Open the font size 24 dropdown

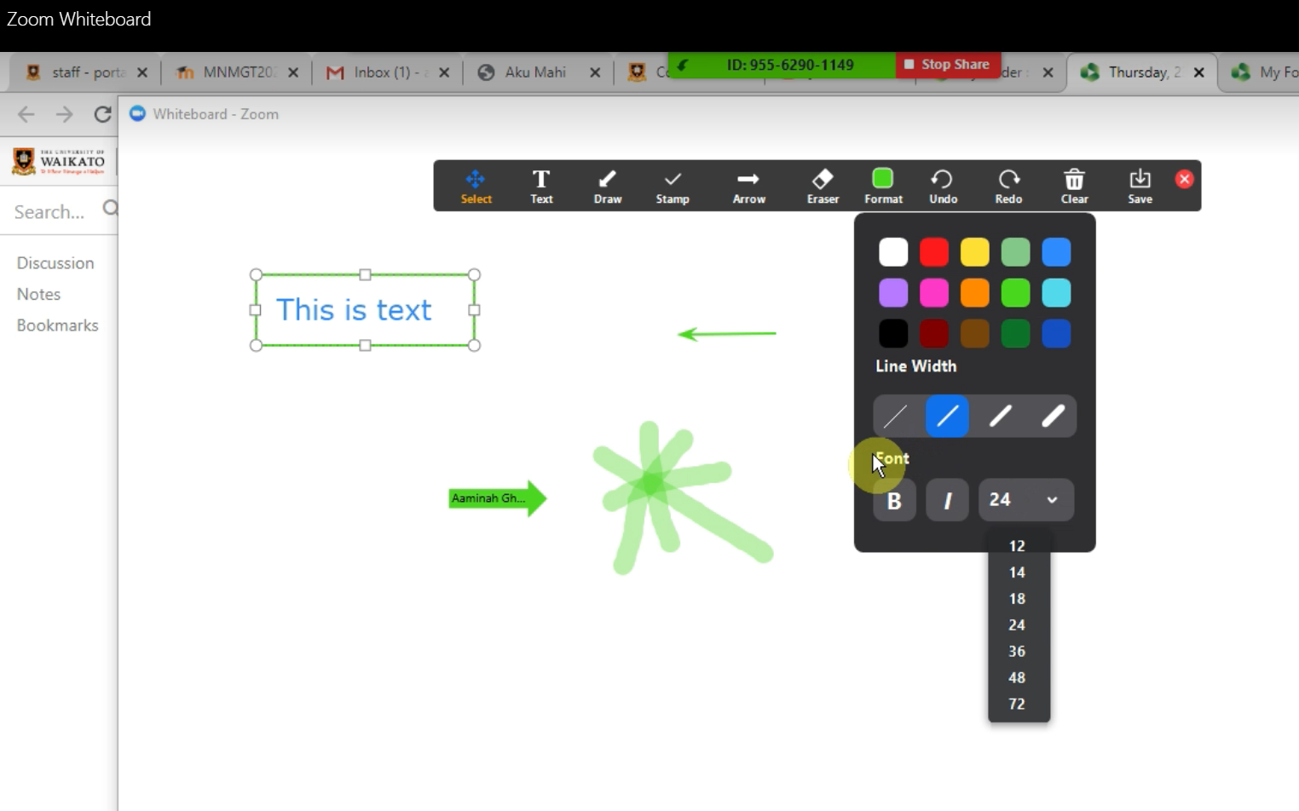pyautogui.click(x=1026, y=500)
